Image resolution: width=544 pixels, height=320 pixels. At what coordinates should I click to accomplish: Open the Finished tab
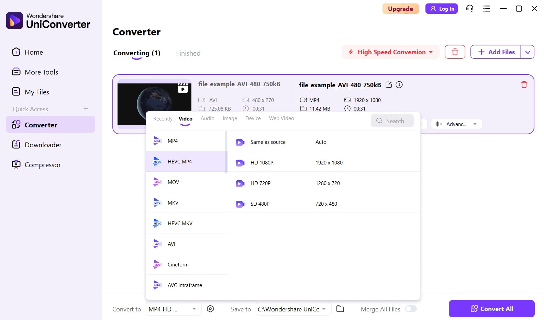(x=188, y=53)
